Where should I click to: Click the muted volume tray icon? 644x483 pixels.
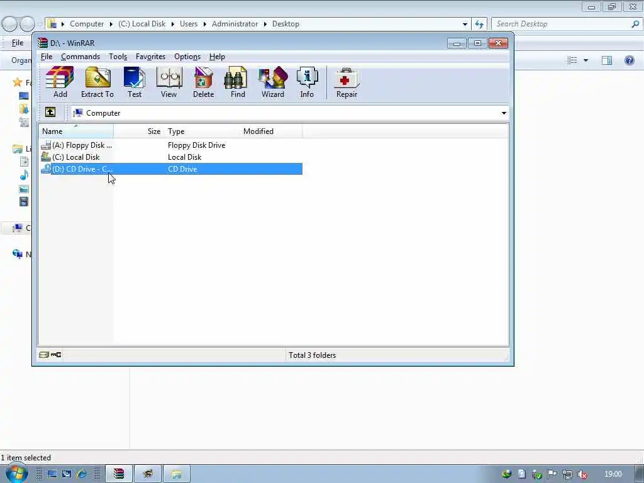[582, 474]
